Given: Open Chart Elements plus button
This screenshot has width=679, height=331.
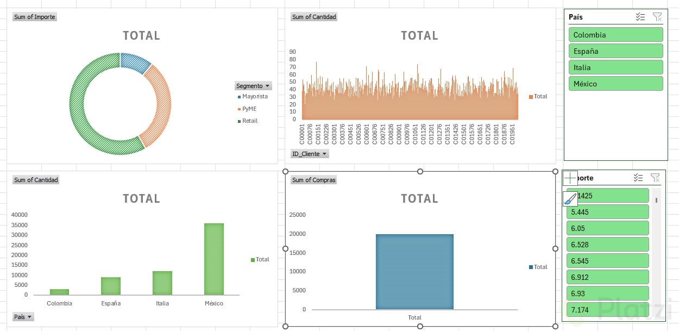Looking at the screenshot, I should pos(570,178).
